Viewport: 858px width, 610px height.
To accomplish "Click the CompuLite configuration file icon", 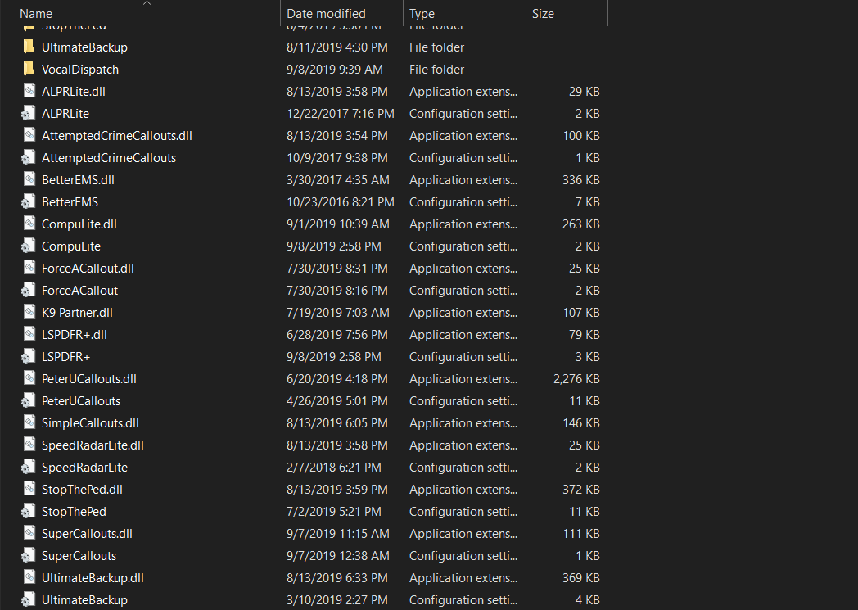I will tap(29, 246).
